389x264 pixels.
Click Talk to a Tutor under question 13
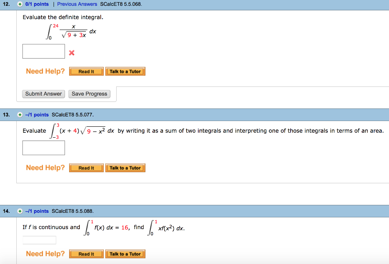tap(125, 168)
